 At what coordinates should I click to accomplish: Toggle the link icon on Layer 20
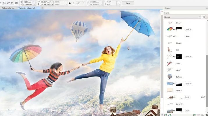174,57
